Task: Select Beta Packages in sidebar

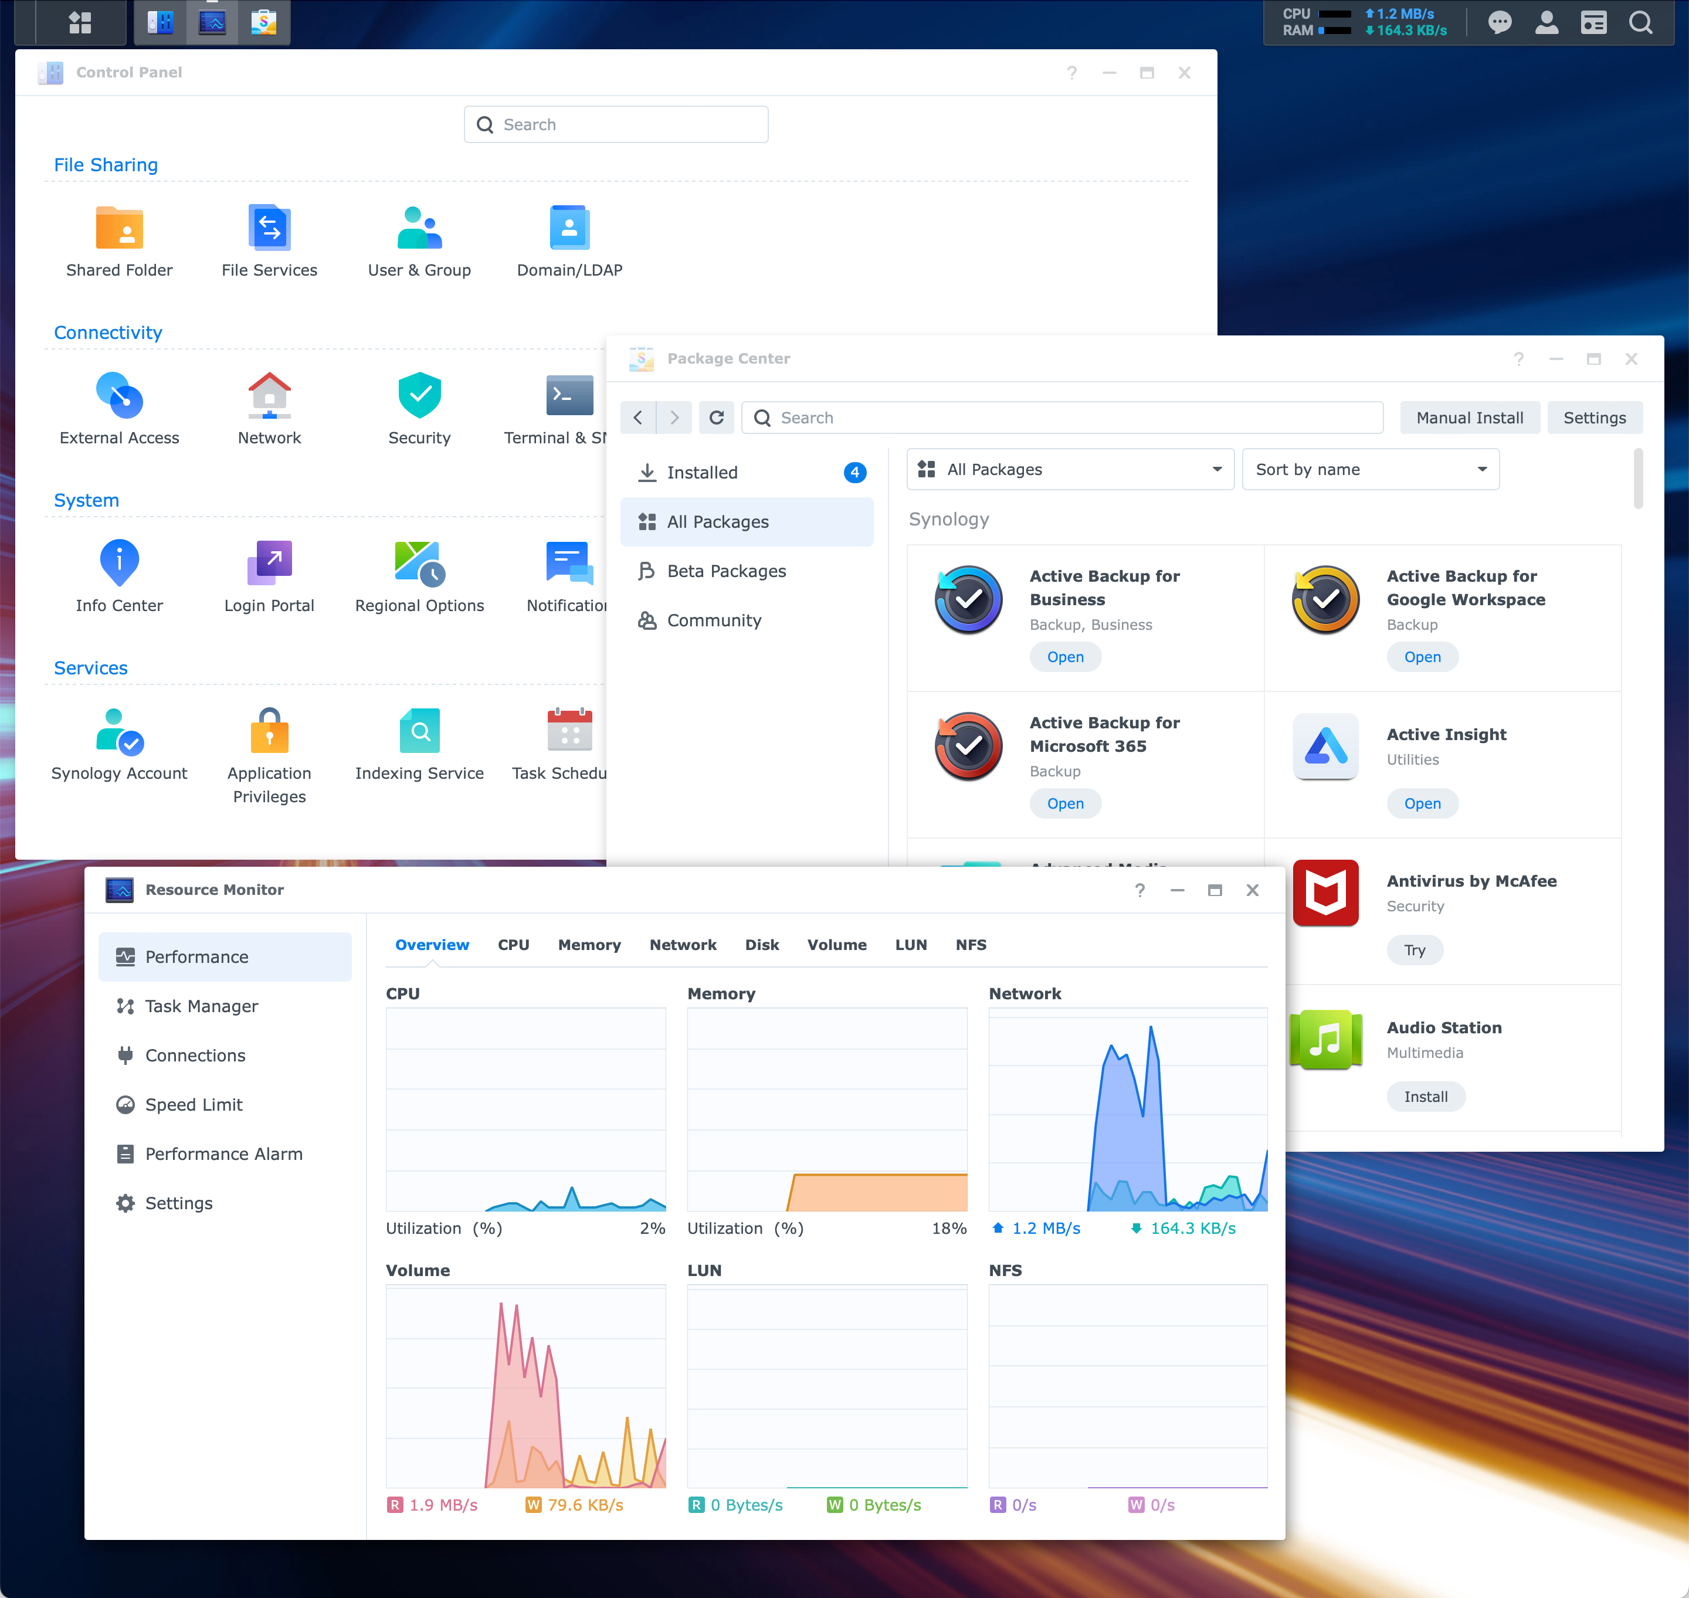Action: 747,572
